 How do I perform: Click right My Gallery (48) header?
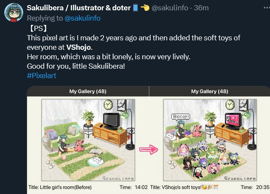pyautogui.click(x=209, y=91)
